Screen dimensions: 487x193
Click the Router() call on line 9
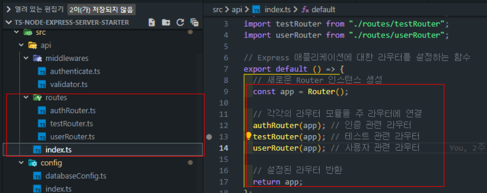point(326,92)
